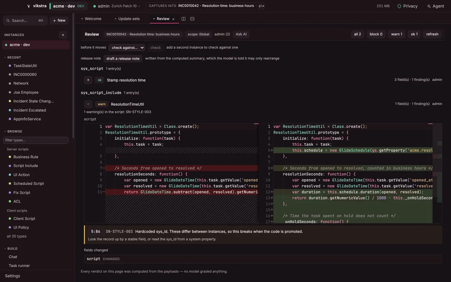Open Incident Escalated recent item
451x282 pixels.
coord(30,110)
